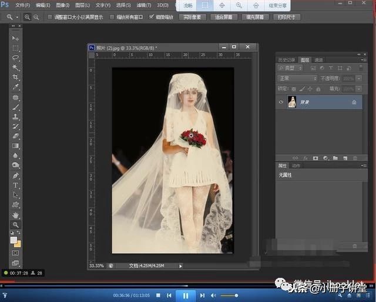The width and height of the screenshot is (376, 302).
Task: Click the foreground color swatch
Action: 14,240
